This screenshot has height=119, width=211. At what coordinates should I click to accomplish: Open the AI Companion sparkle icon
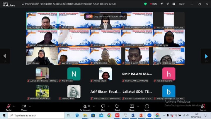click(168, 4)
